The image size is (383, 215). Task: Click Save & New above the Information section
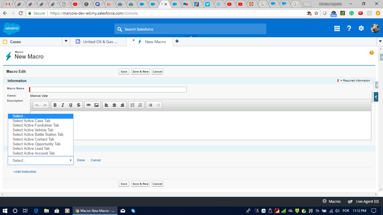pyautogui.click(x=140, y=72)
